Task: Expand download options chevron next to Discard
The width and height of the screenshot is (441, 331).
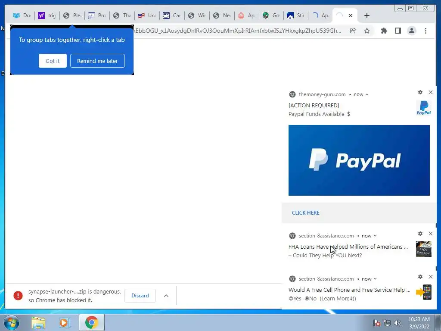Action: [166, 296]
